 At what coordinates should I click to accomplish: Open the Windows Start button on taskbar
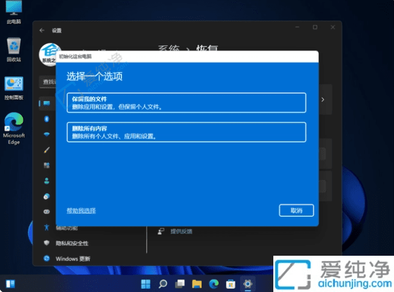[146, 284]
